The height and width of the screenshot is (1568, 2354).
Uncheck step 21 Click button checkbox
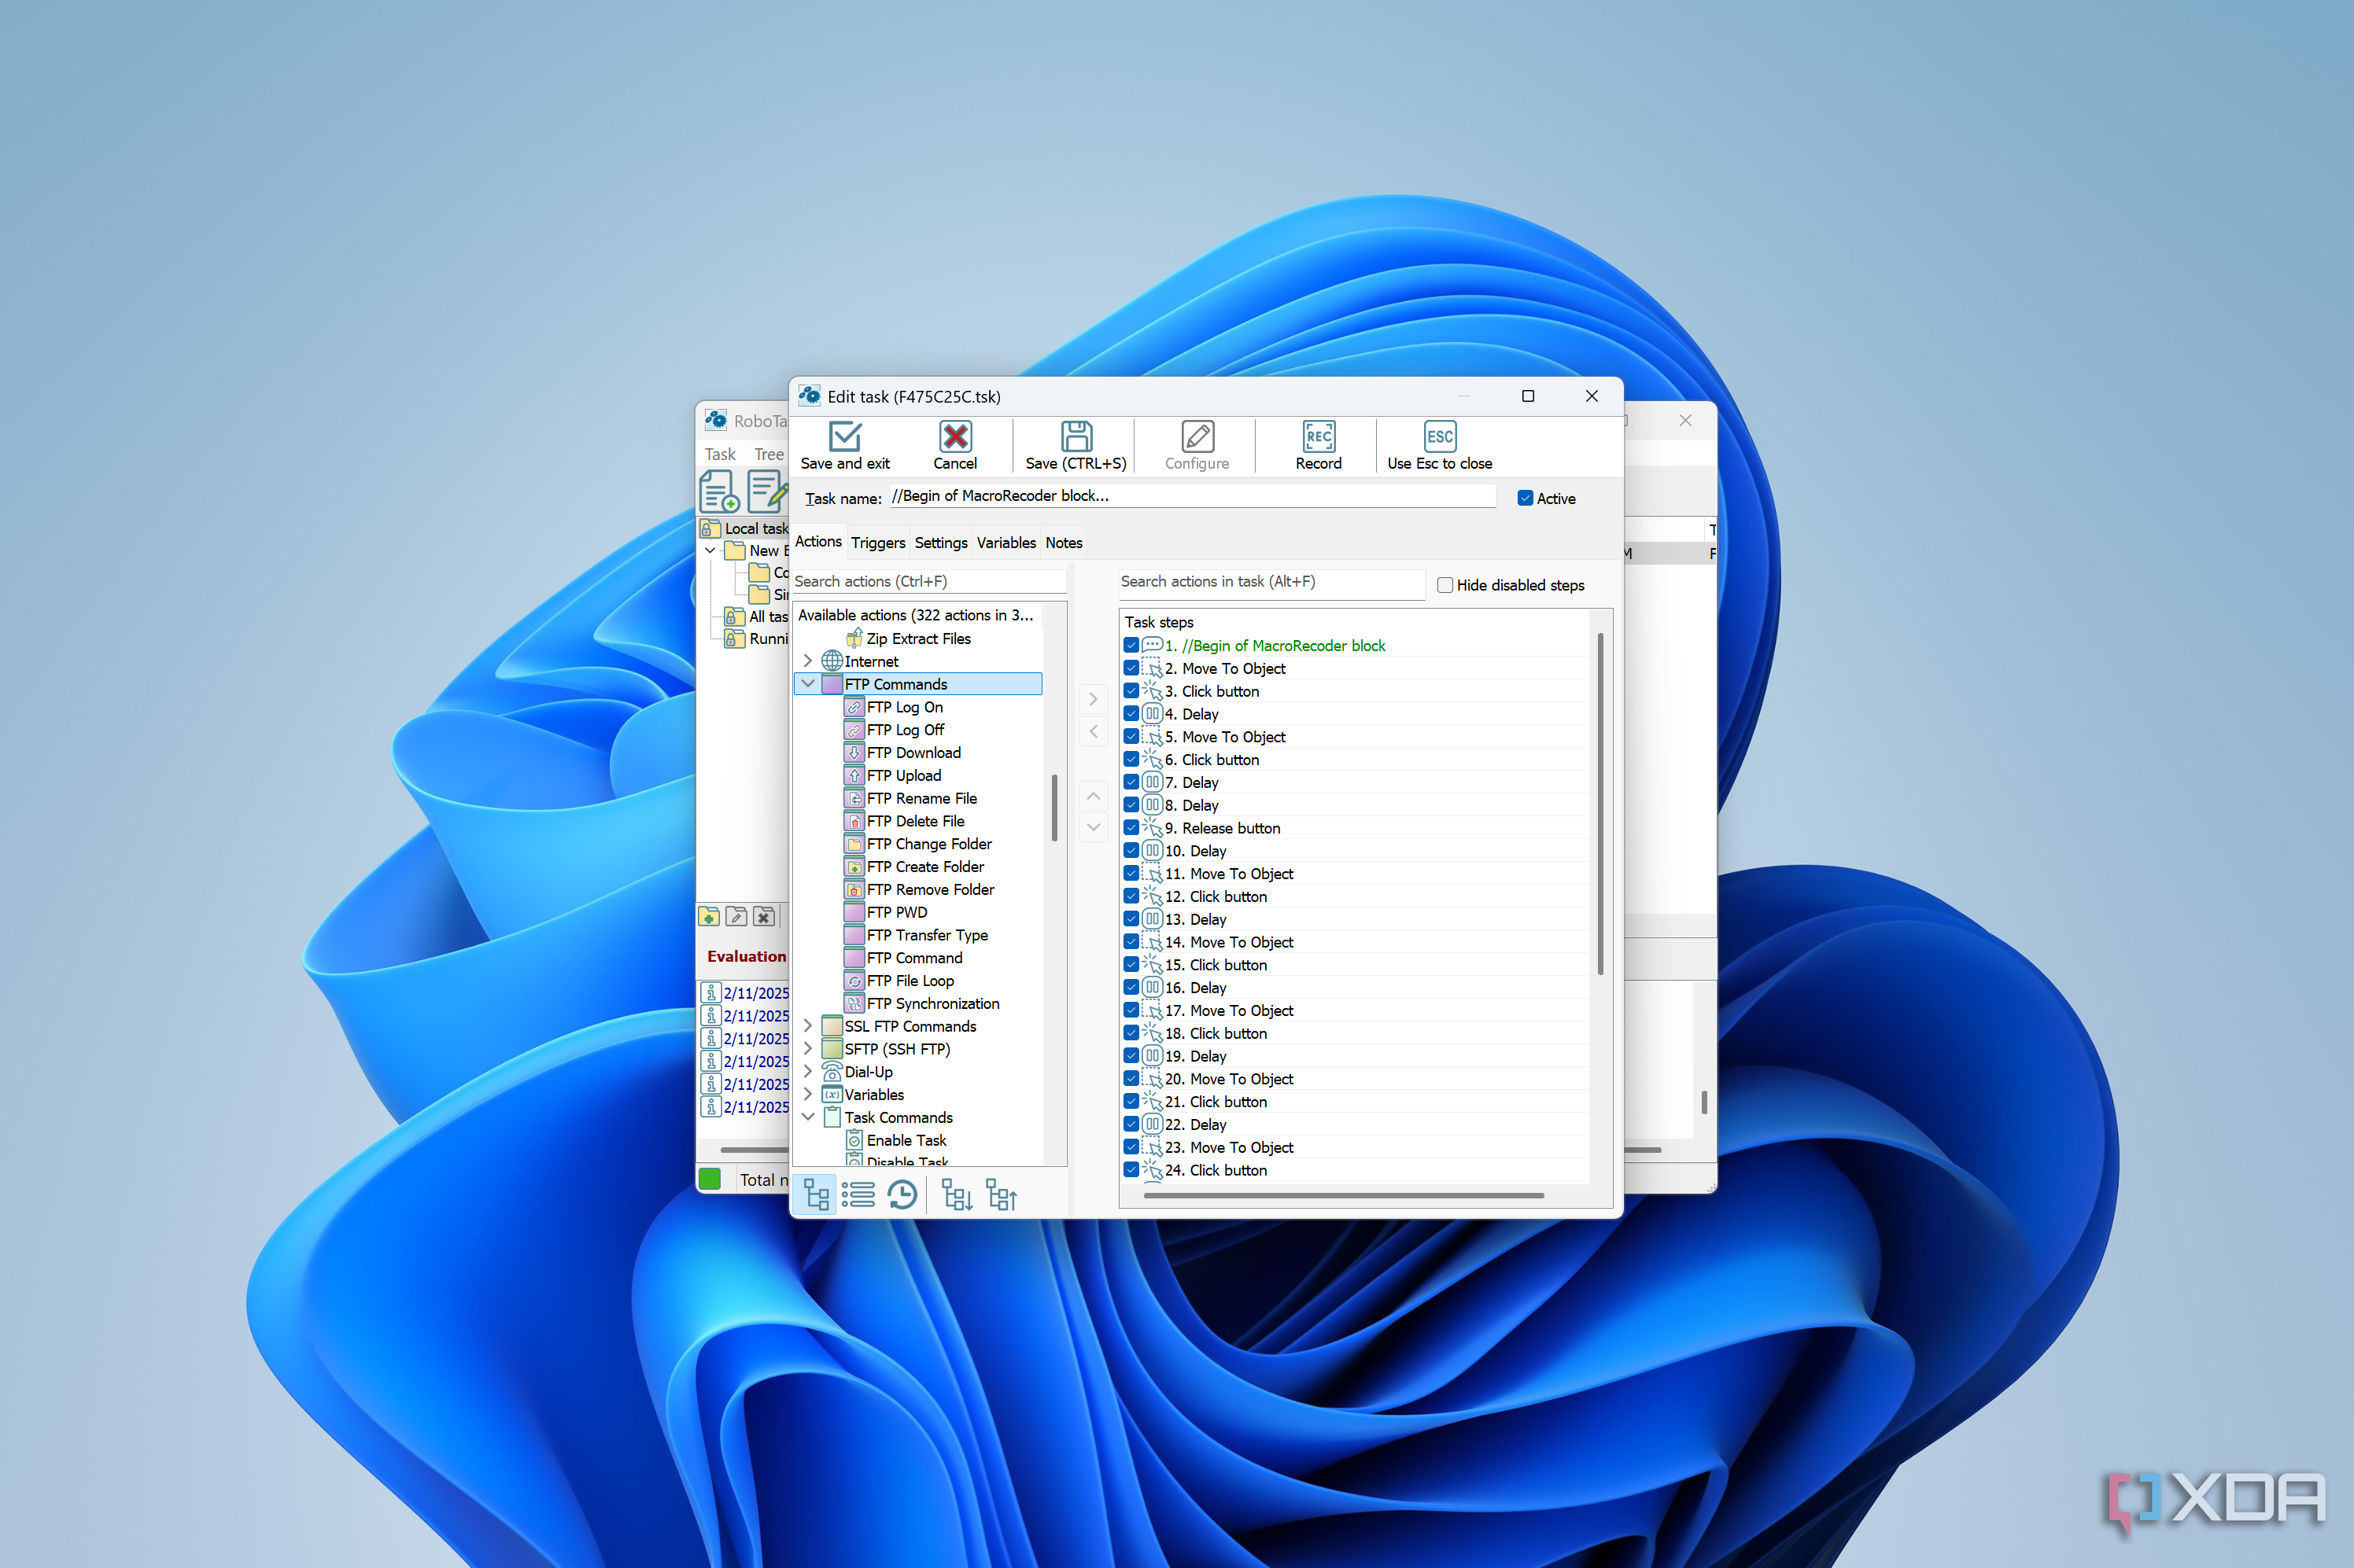[1131, 1102]
